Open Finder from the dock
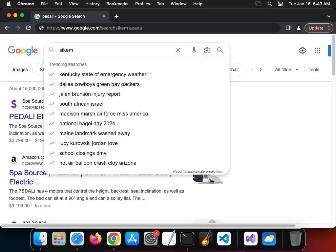 point(40,239)
